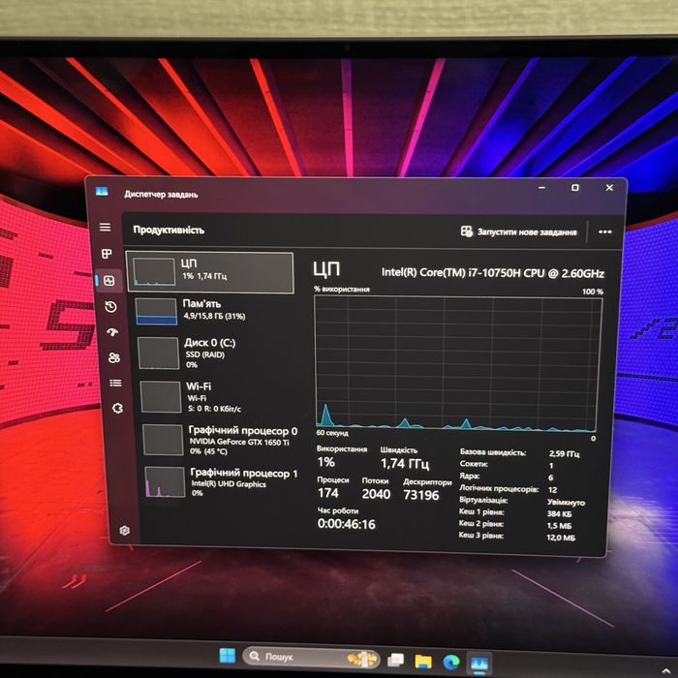The height and width of the screenshot is (678, 678).
Task: Open Task Manager settings gear
Action: coord(125,530)
